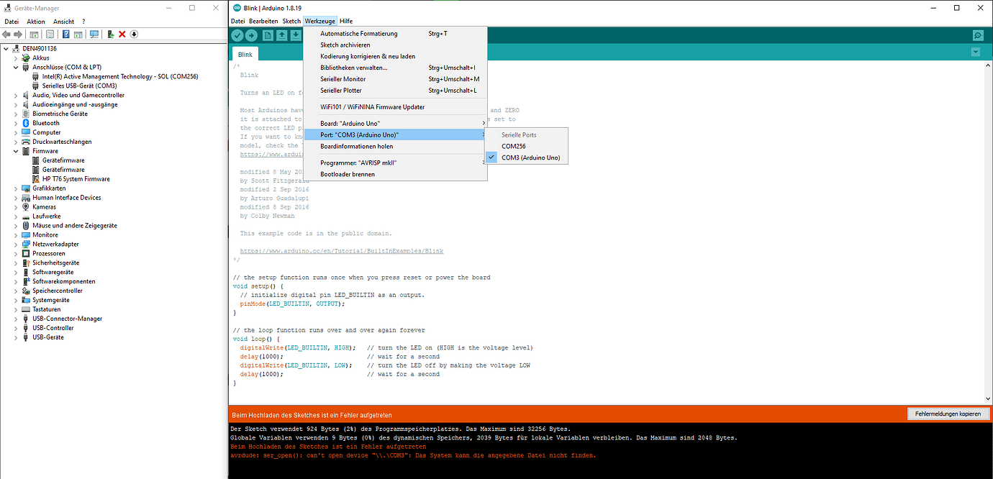
Task: Click the Fehlermeldungen kopieren button
Action: [947, 413]
